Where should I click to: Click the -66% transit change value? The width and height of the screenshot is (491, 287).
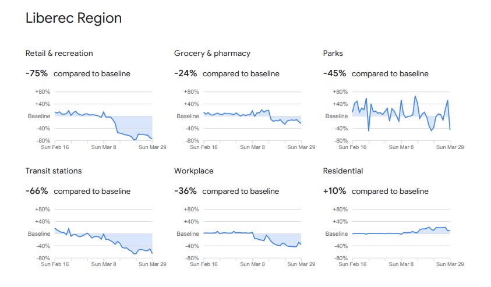click(37, 191)
